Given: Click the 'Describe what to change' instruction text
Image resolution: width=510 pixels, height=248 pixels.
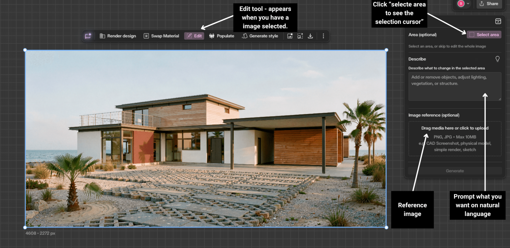Looking at the screenshot, I should click(x=447, y=68).
